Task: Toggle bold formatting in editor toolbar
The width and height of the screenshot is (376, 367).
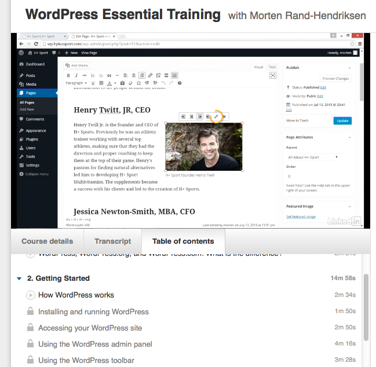Action: tap(68, 75)
